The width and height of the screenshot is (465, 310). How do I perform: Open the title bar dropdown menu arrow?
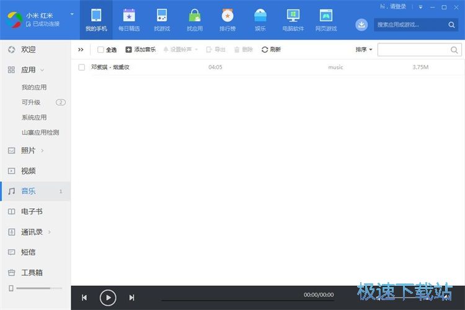pyautogui.click(x=420, y=7)
